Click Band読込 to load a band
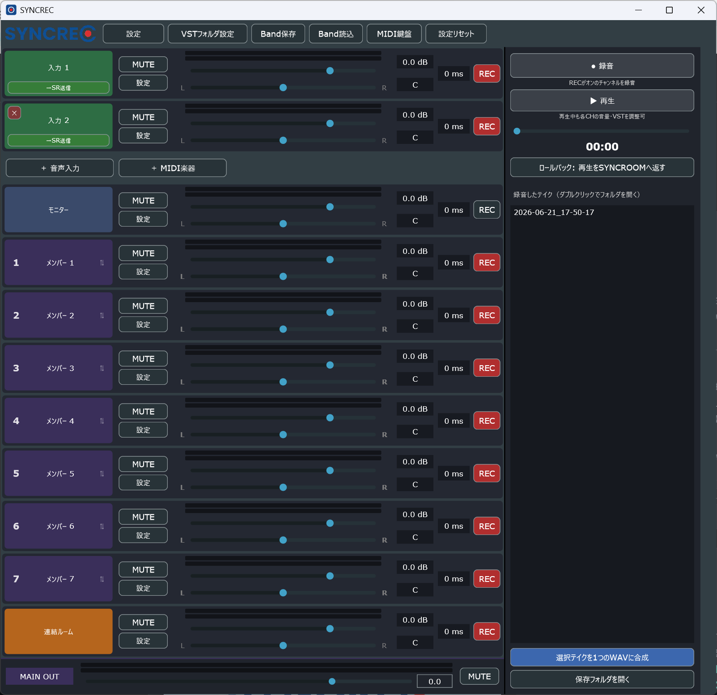This screenshot has width=717, height=695. point(336,34)
